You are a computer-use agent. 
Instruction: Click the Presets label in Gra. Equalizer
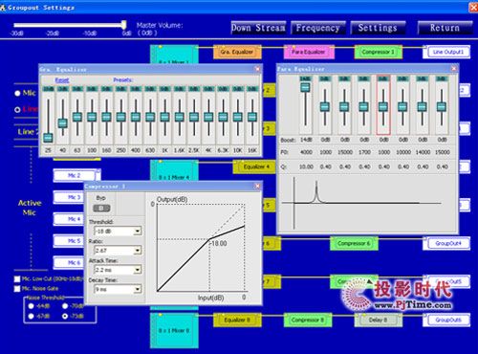(123, 79)
